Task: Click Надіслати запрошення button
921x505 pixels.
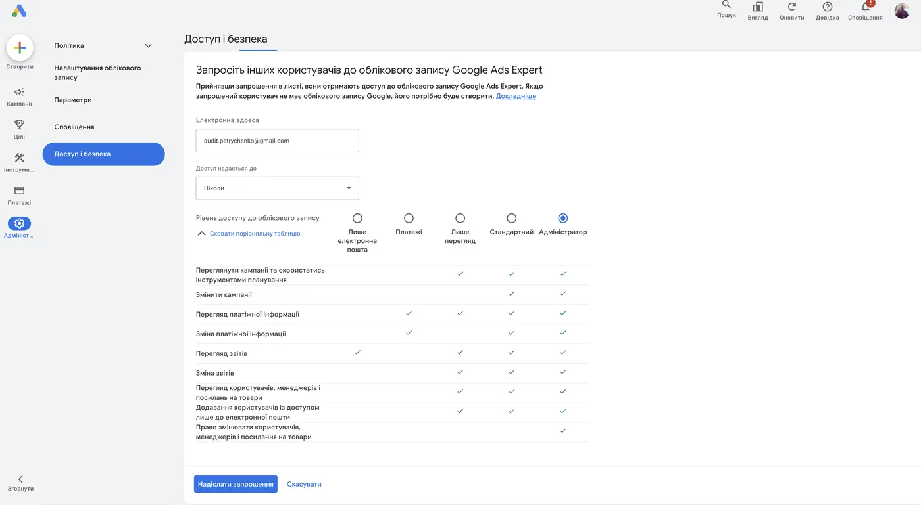Action: click(x=236, y=484)
